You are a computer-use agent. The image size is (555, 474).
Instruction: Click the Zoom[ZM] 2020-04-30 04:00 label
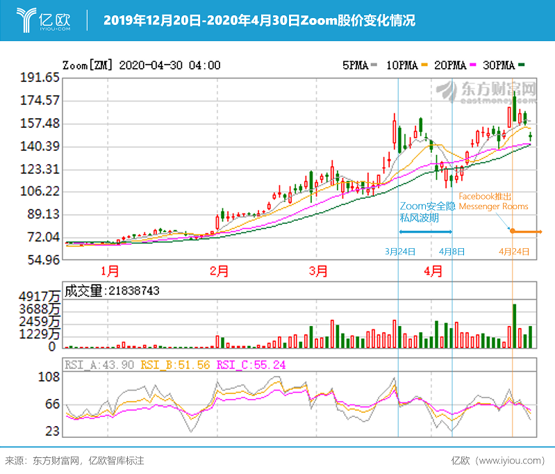(x=142, y=65)
